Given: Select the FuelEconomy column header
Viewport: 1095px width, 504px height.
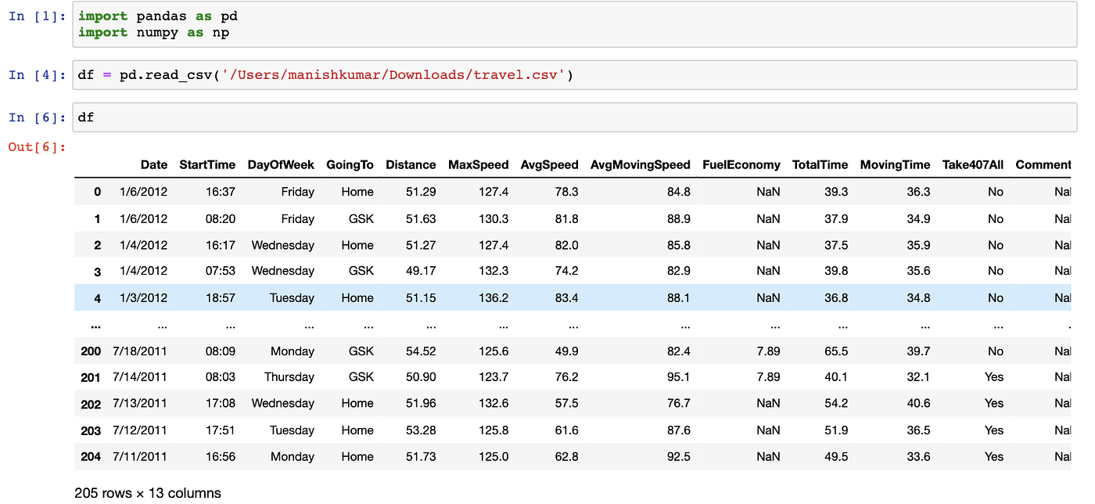Looking at the screenshot, I should click(x=741, y=164).
